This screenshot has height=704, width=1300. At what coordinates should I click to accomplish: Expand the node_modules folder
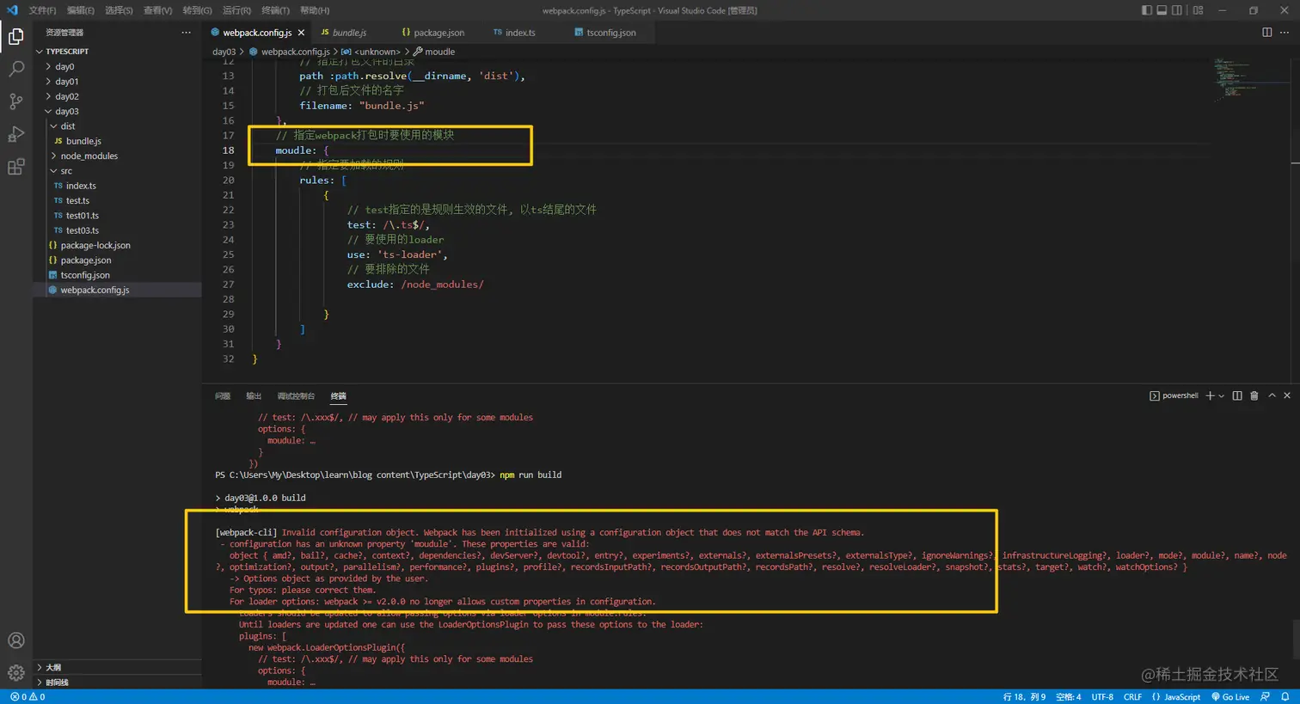pos(89,156)
